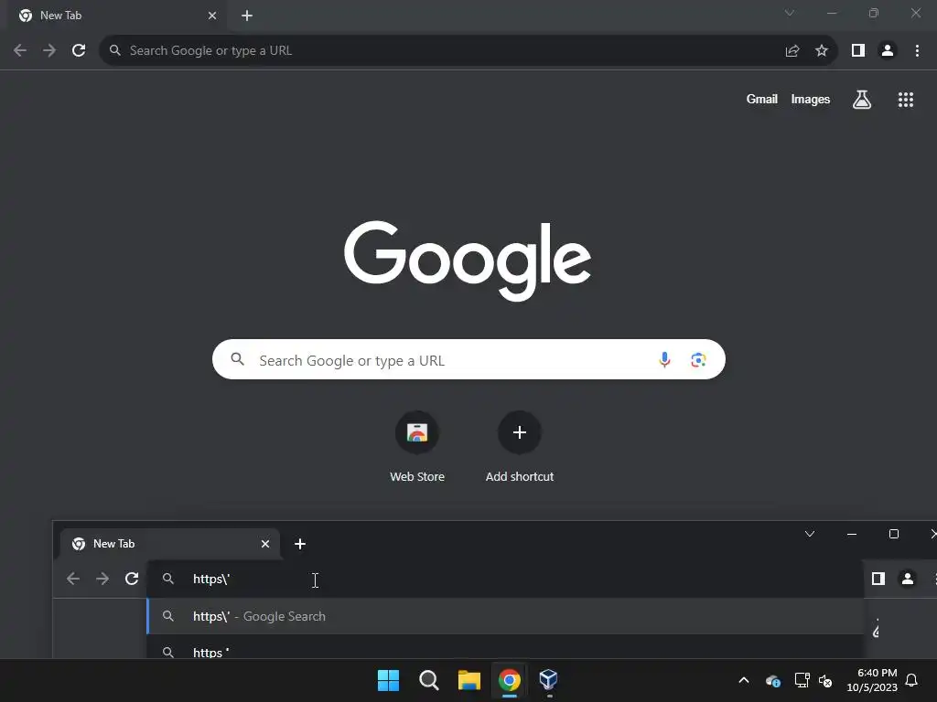Screen dimensions: 937x702
Task: Open a new tab in top Chrome window
Action: (x=247, y=16)
